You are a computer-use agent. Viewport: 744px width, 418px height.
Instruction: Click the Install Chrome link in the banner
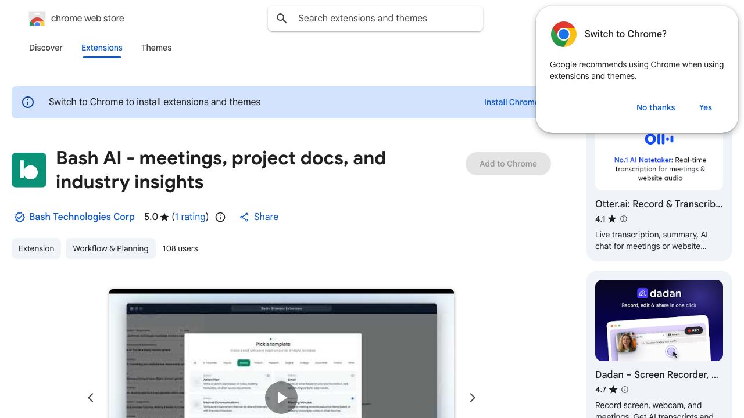click(x=510, y=102)
